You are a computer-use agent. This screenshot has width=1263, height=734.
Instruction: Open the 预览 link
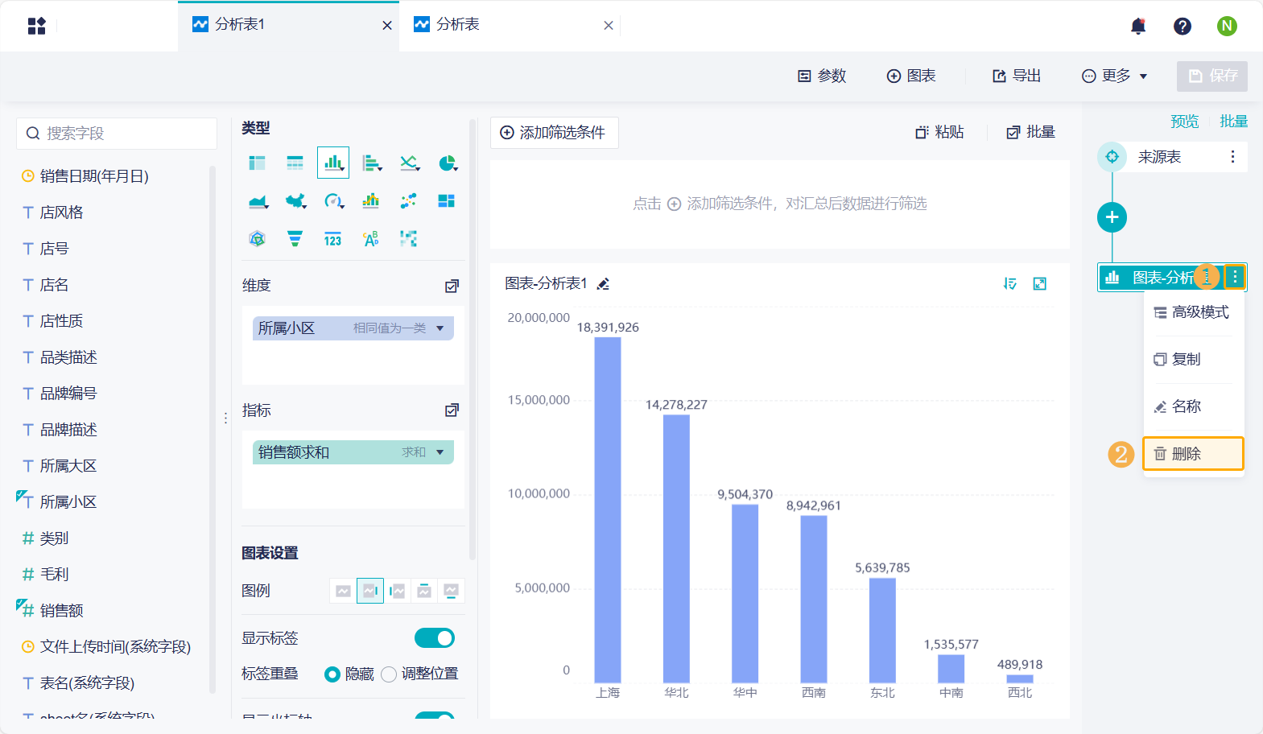tap(1184, 122)
